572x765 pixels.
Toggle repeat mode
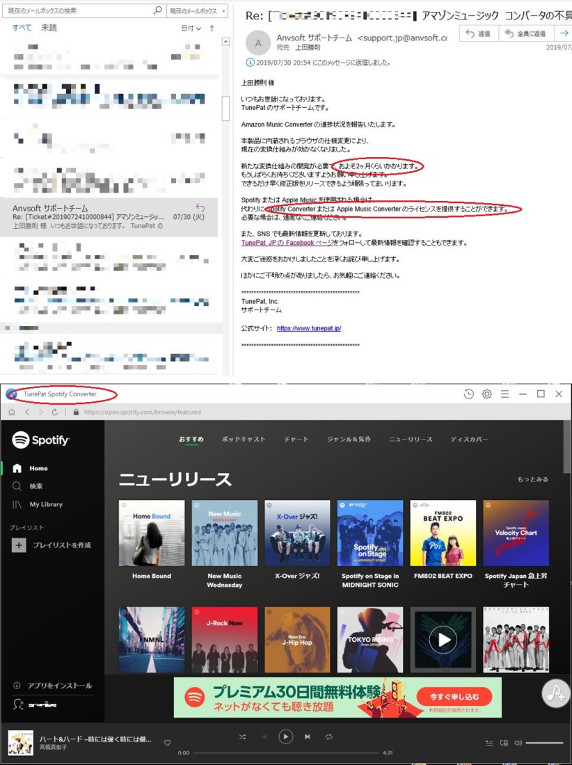329,736
